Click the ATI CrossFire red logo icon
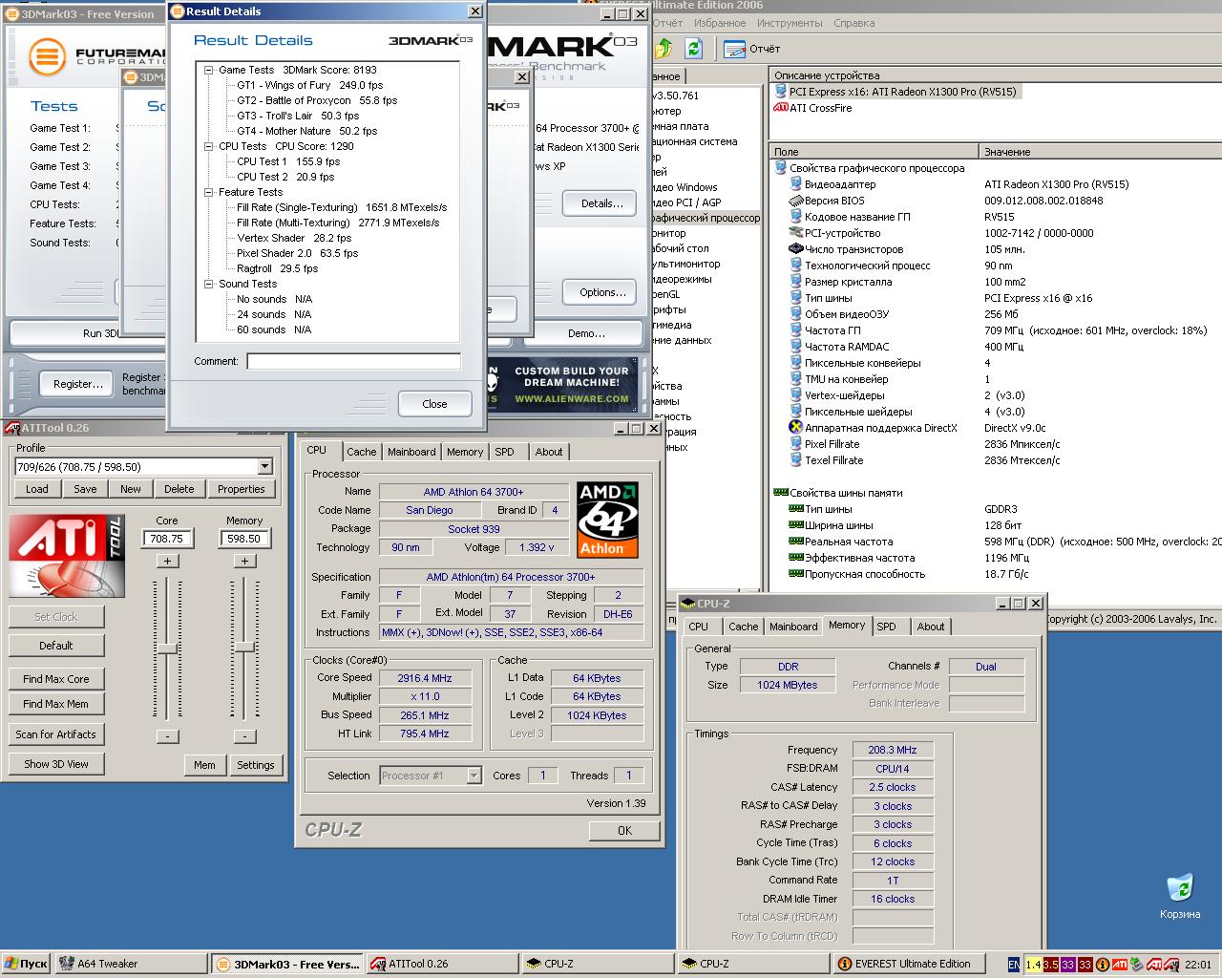 pos(780,108)
